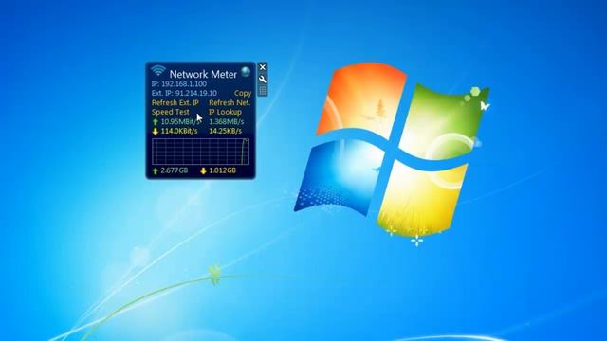Click the yellow total download arrow beside 1.012GB
The height and width of the screenshot is (341, 607).
pos(203,170)
